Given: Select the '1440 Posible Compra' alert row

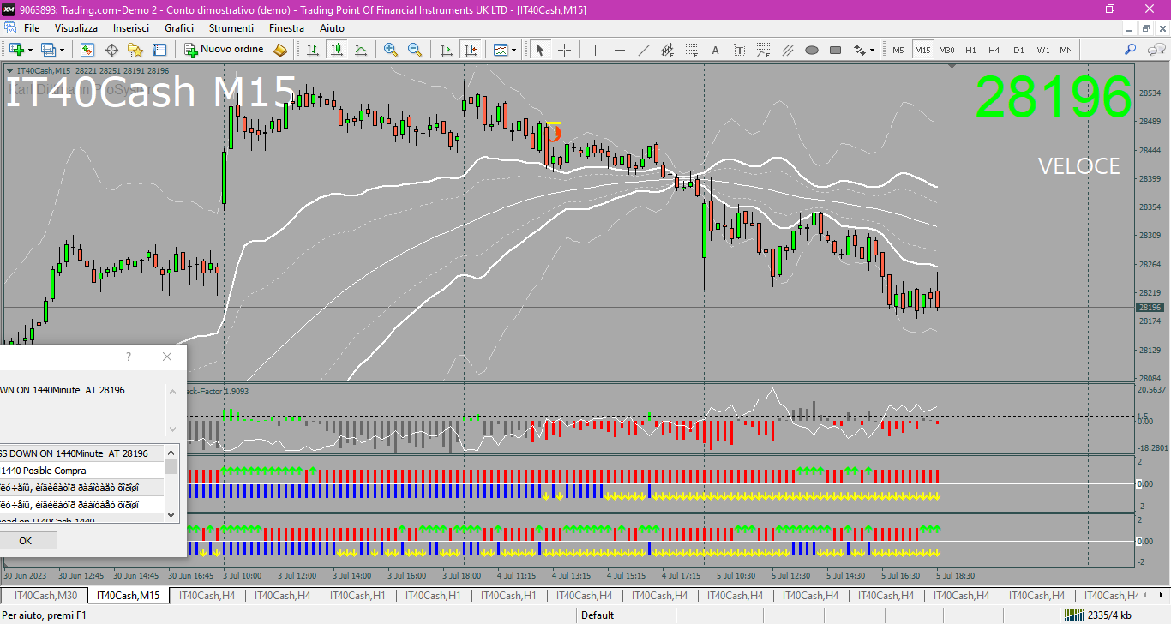Looking at the screenshot, I should [x=81, y=471].
